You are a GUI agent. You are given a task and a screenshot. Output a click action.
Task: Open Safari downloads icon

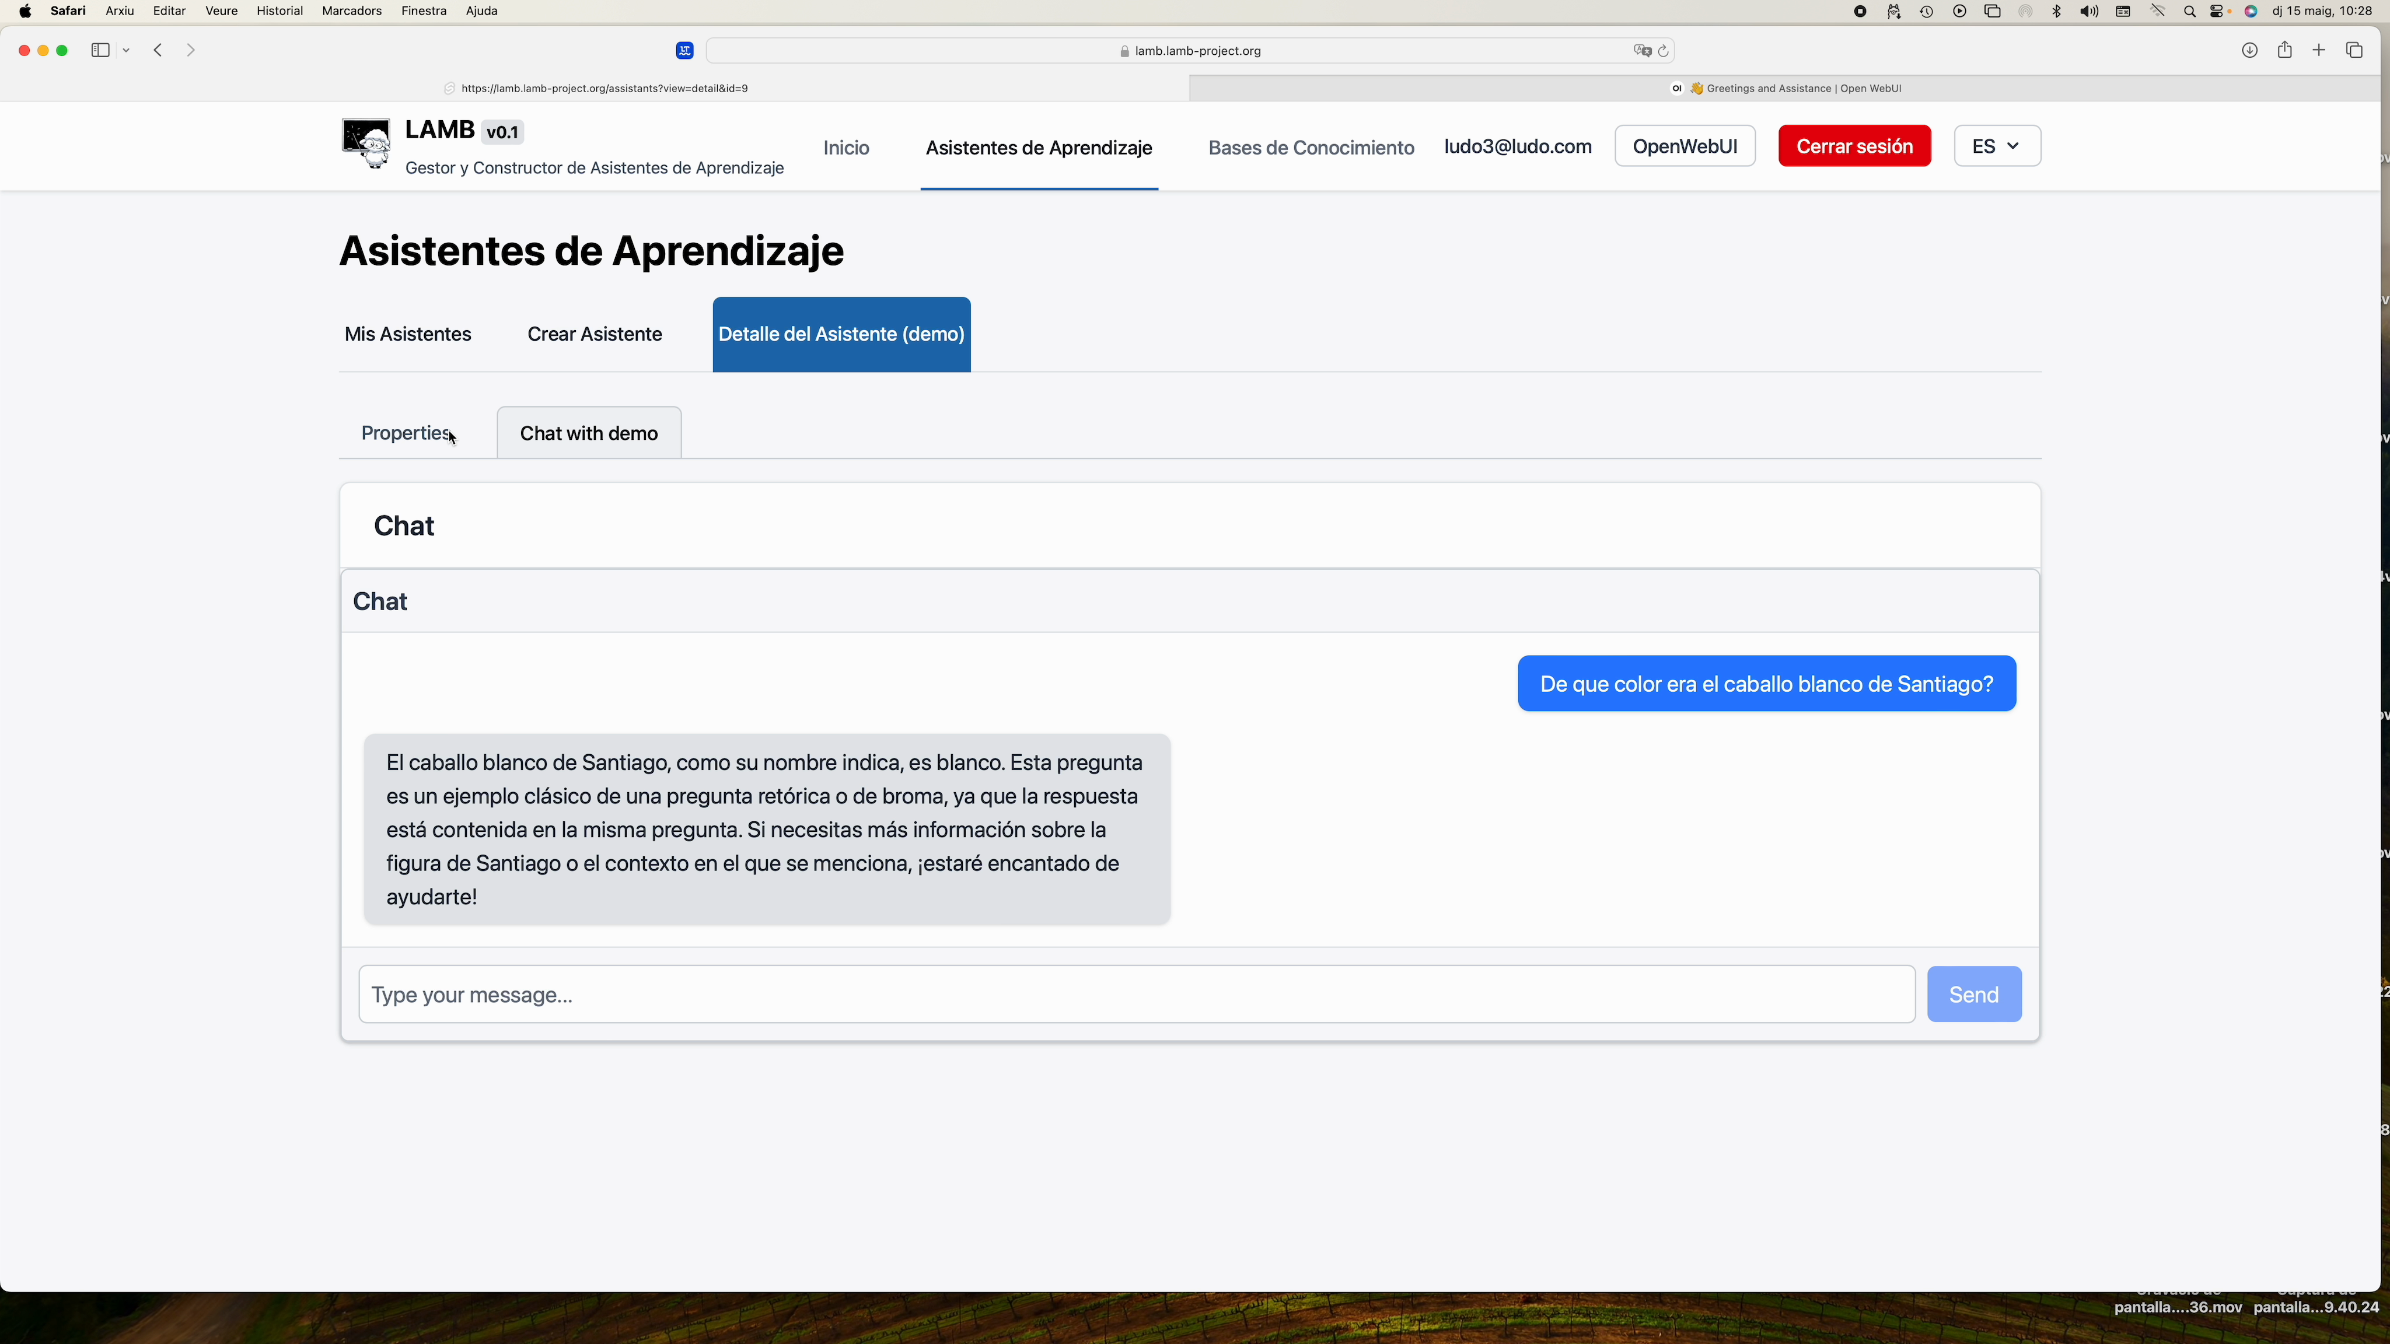click(x=2249, y=50)
